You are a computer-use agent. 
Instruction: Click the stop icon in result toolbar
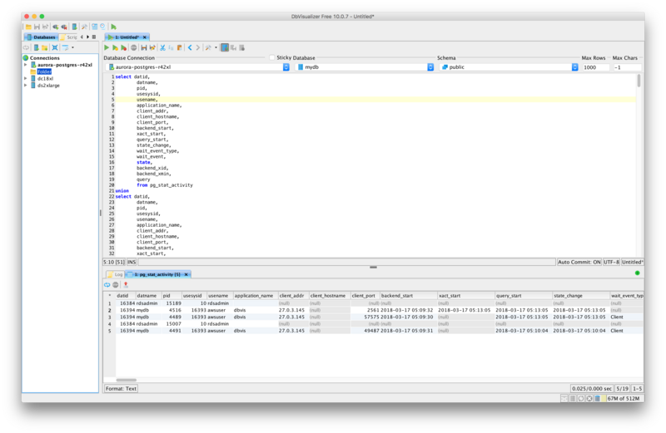[116, 285]
